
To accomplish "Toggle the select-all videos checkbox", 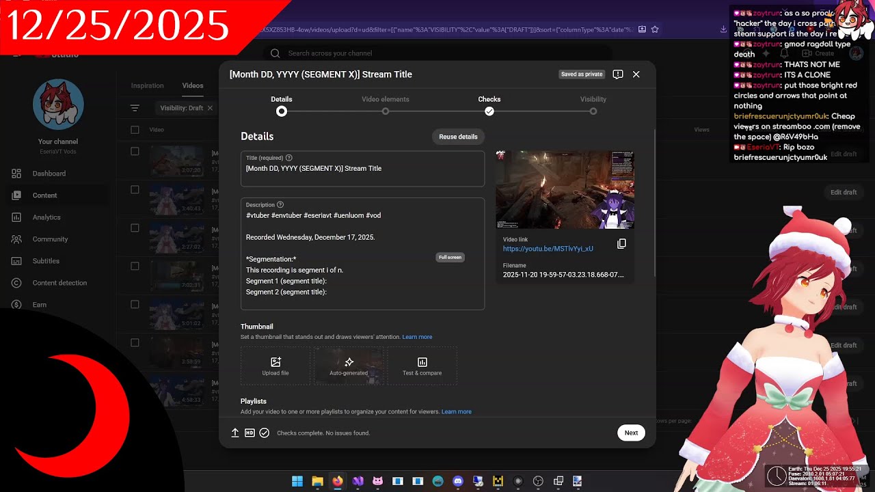I will point(135,130).
